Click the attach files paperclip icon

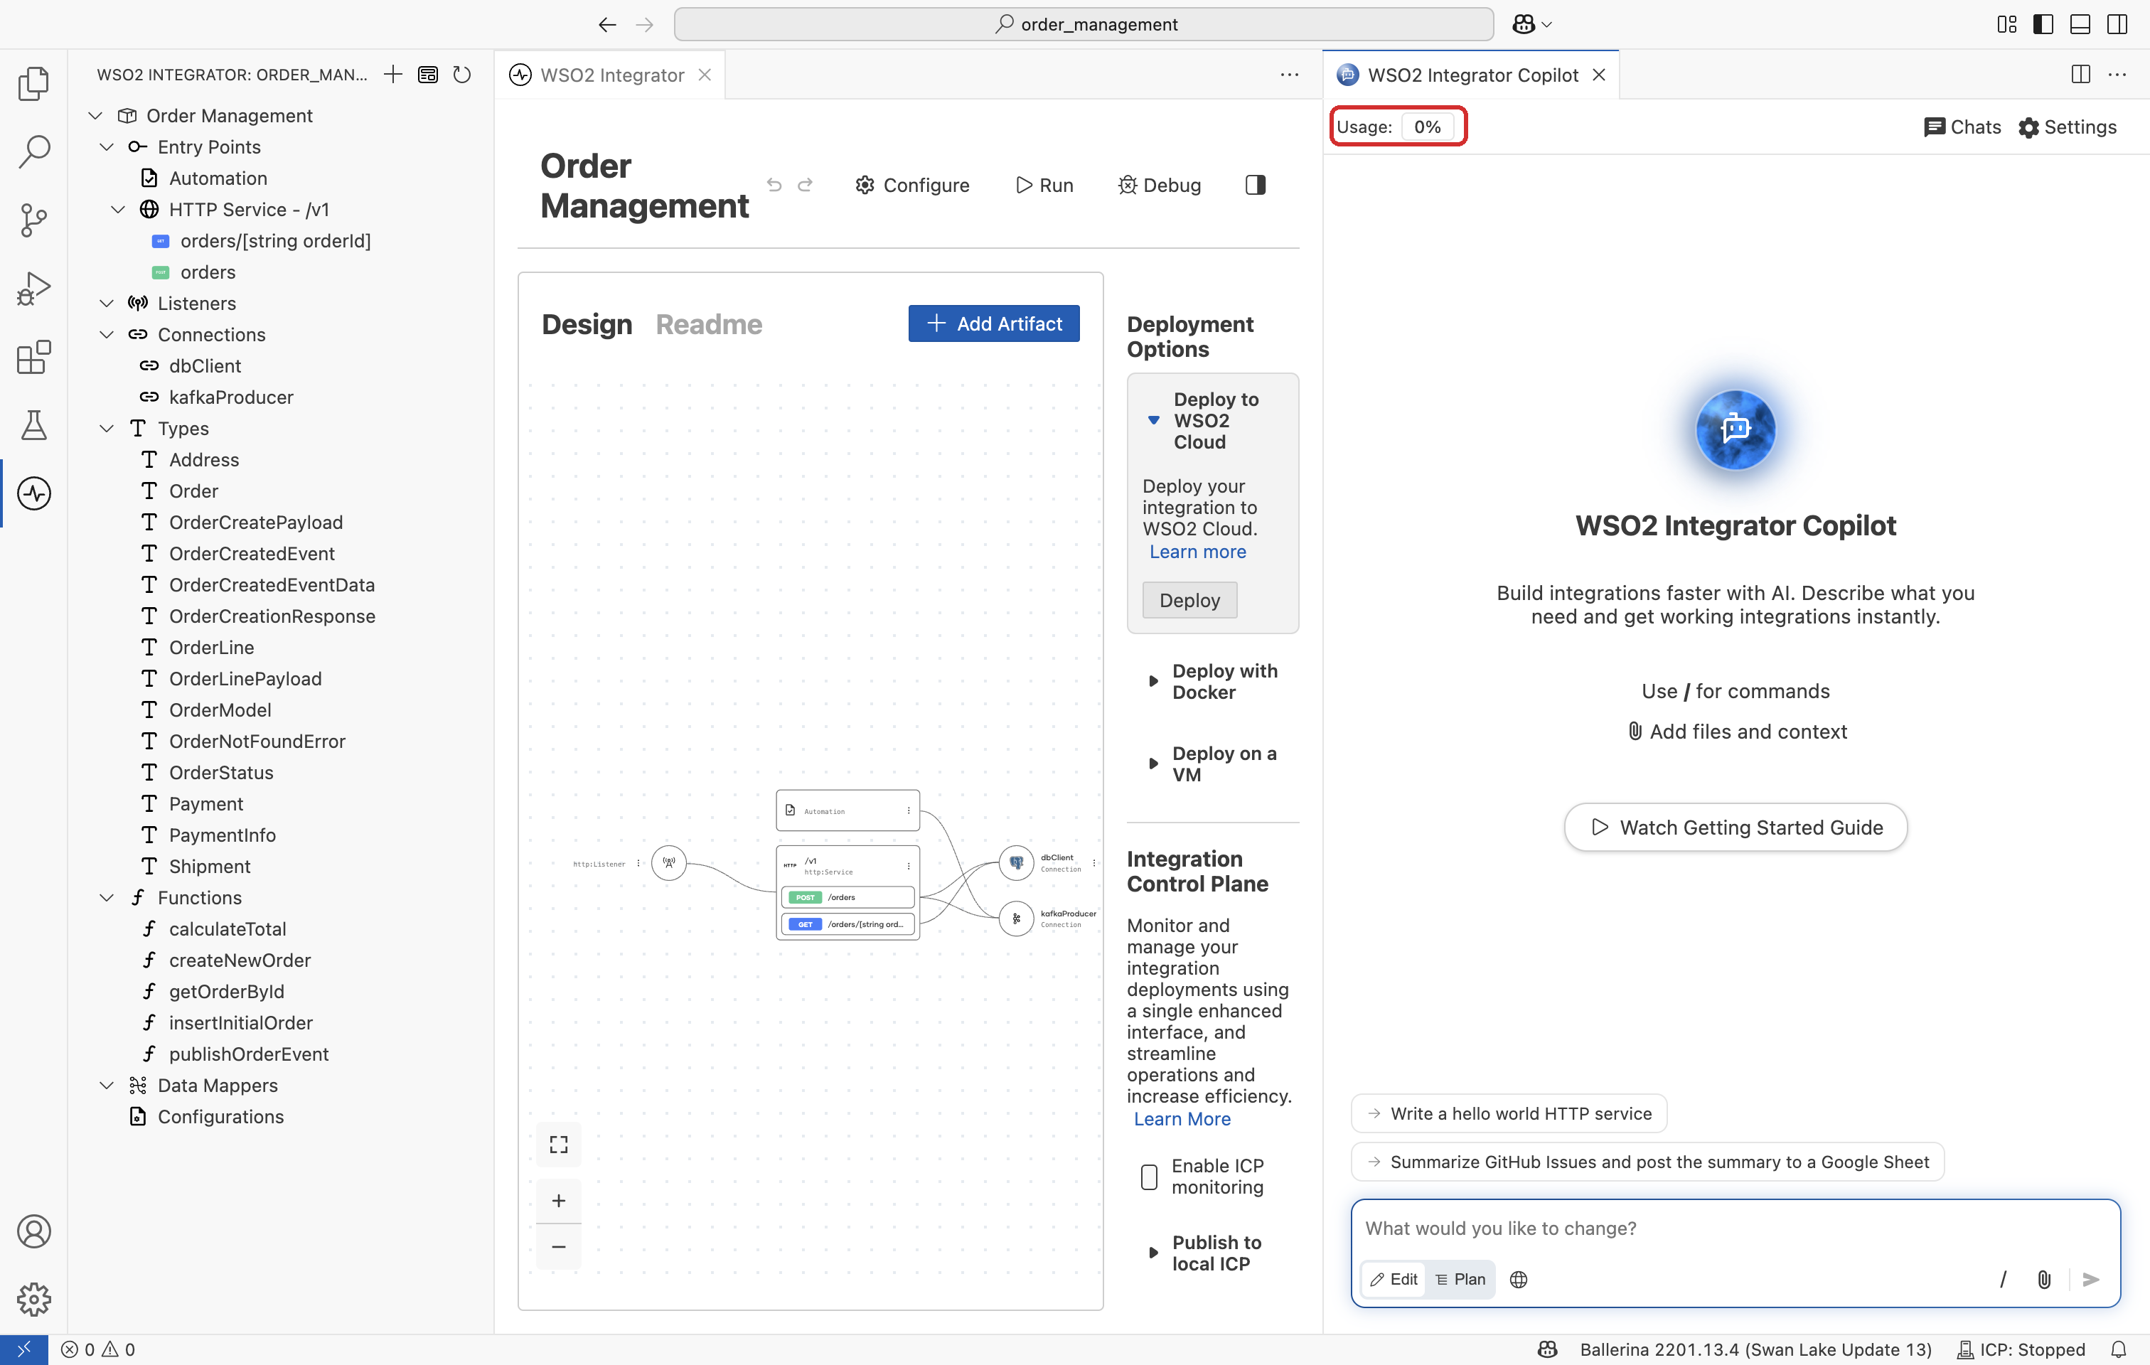tap(2044, 1278)
